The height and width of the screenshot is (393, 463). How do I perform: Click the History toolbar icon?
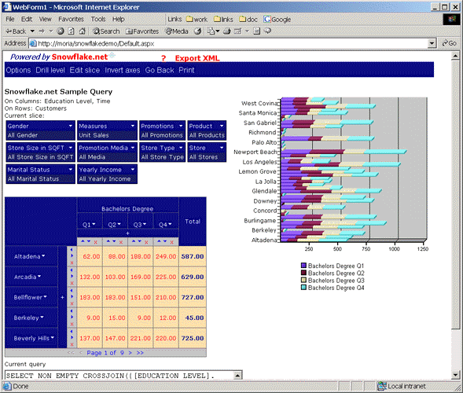tap(198, 31)
